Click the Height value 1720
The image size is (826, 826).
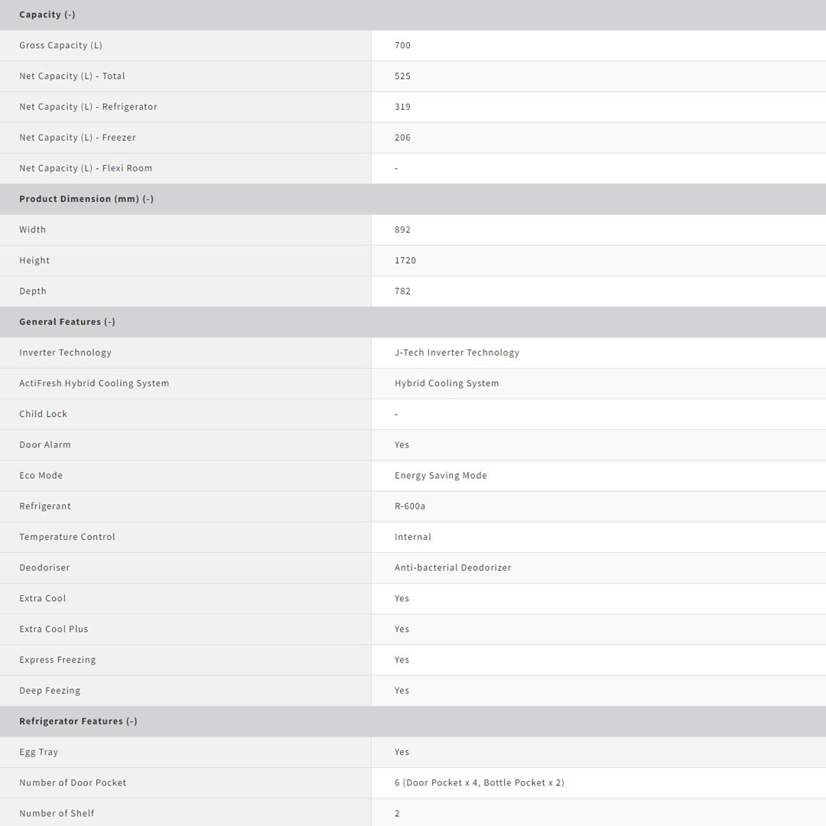(405, 260)
